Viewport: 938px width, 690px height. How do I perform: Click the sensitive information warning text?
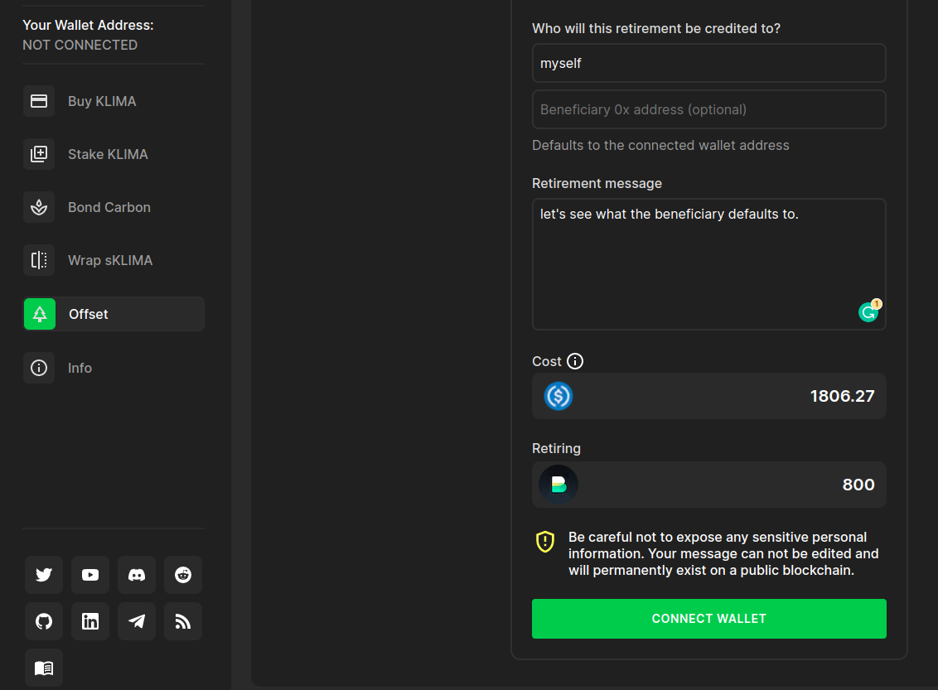723,553
